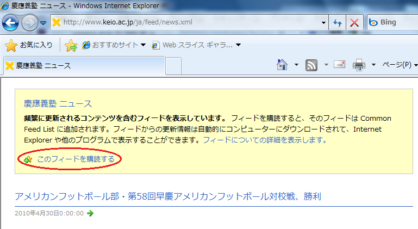Open フィードについての詳細を表示します link
This screenshot has height=229, width=418.
265,140
